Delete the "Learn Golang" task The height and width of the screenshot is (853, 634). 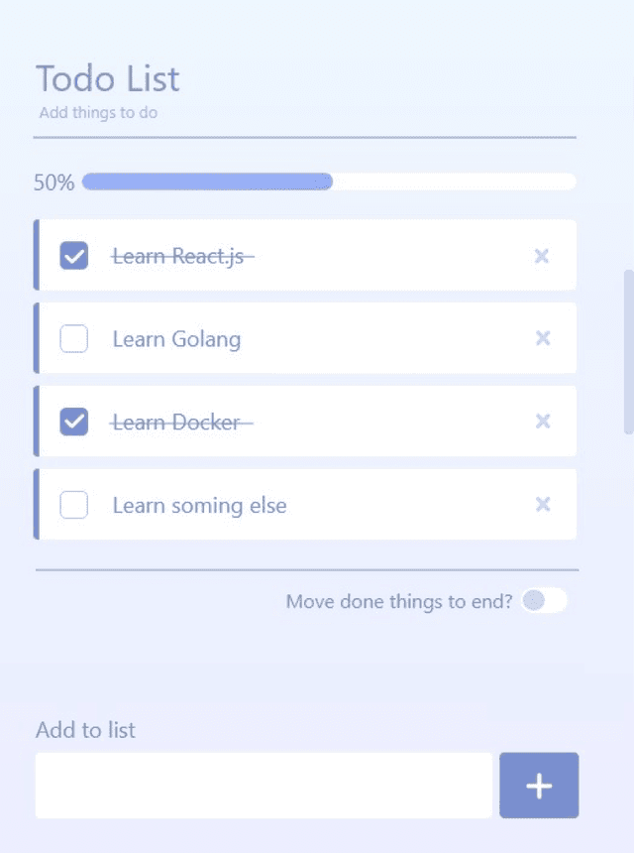pos(543,338)
